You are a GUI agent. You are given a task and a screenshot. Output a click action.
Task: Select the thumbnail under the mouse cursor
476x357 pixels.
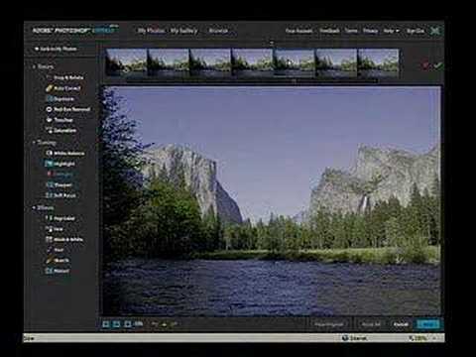click(295, 62)
